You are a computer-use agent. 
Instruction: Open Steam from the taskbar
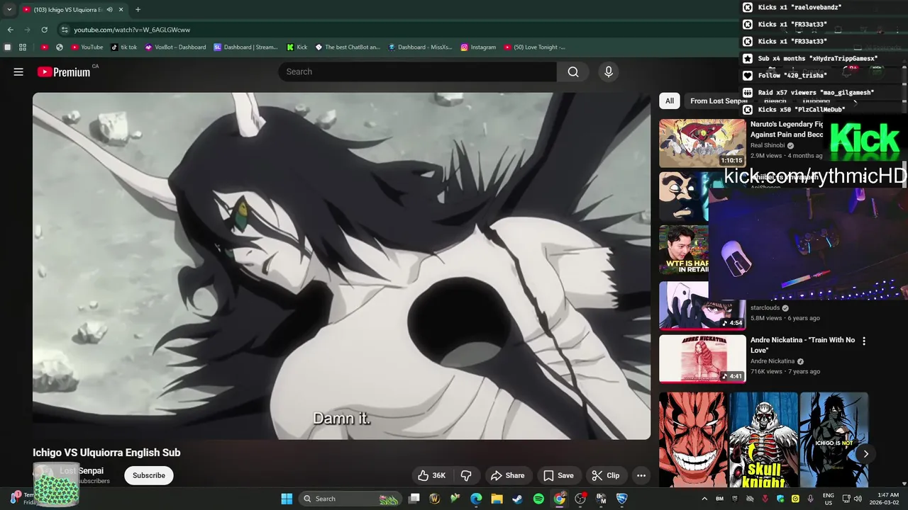coord(518,499)
